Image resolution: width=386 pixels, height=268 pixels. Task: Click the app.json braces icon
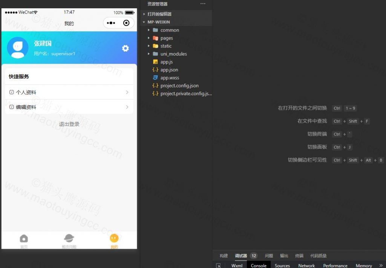point(155,70)
